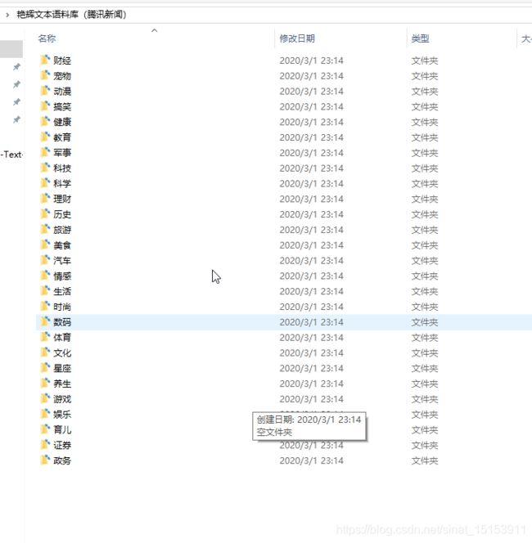Click the modified date of 汽车 folder

click(x=311, y=260)
